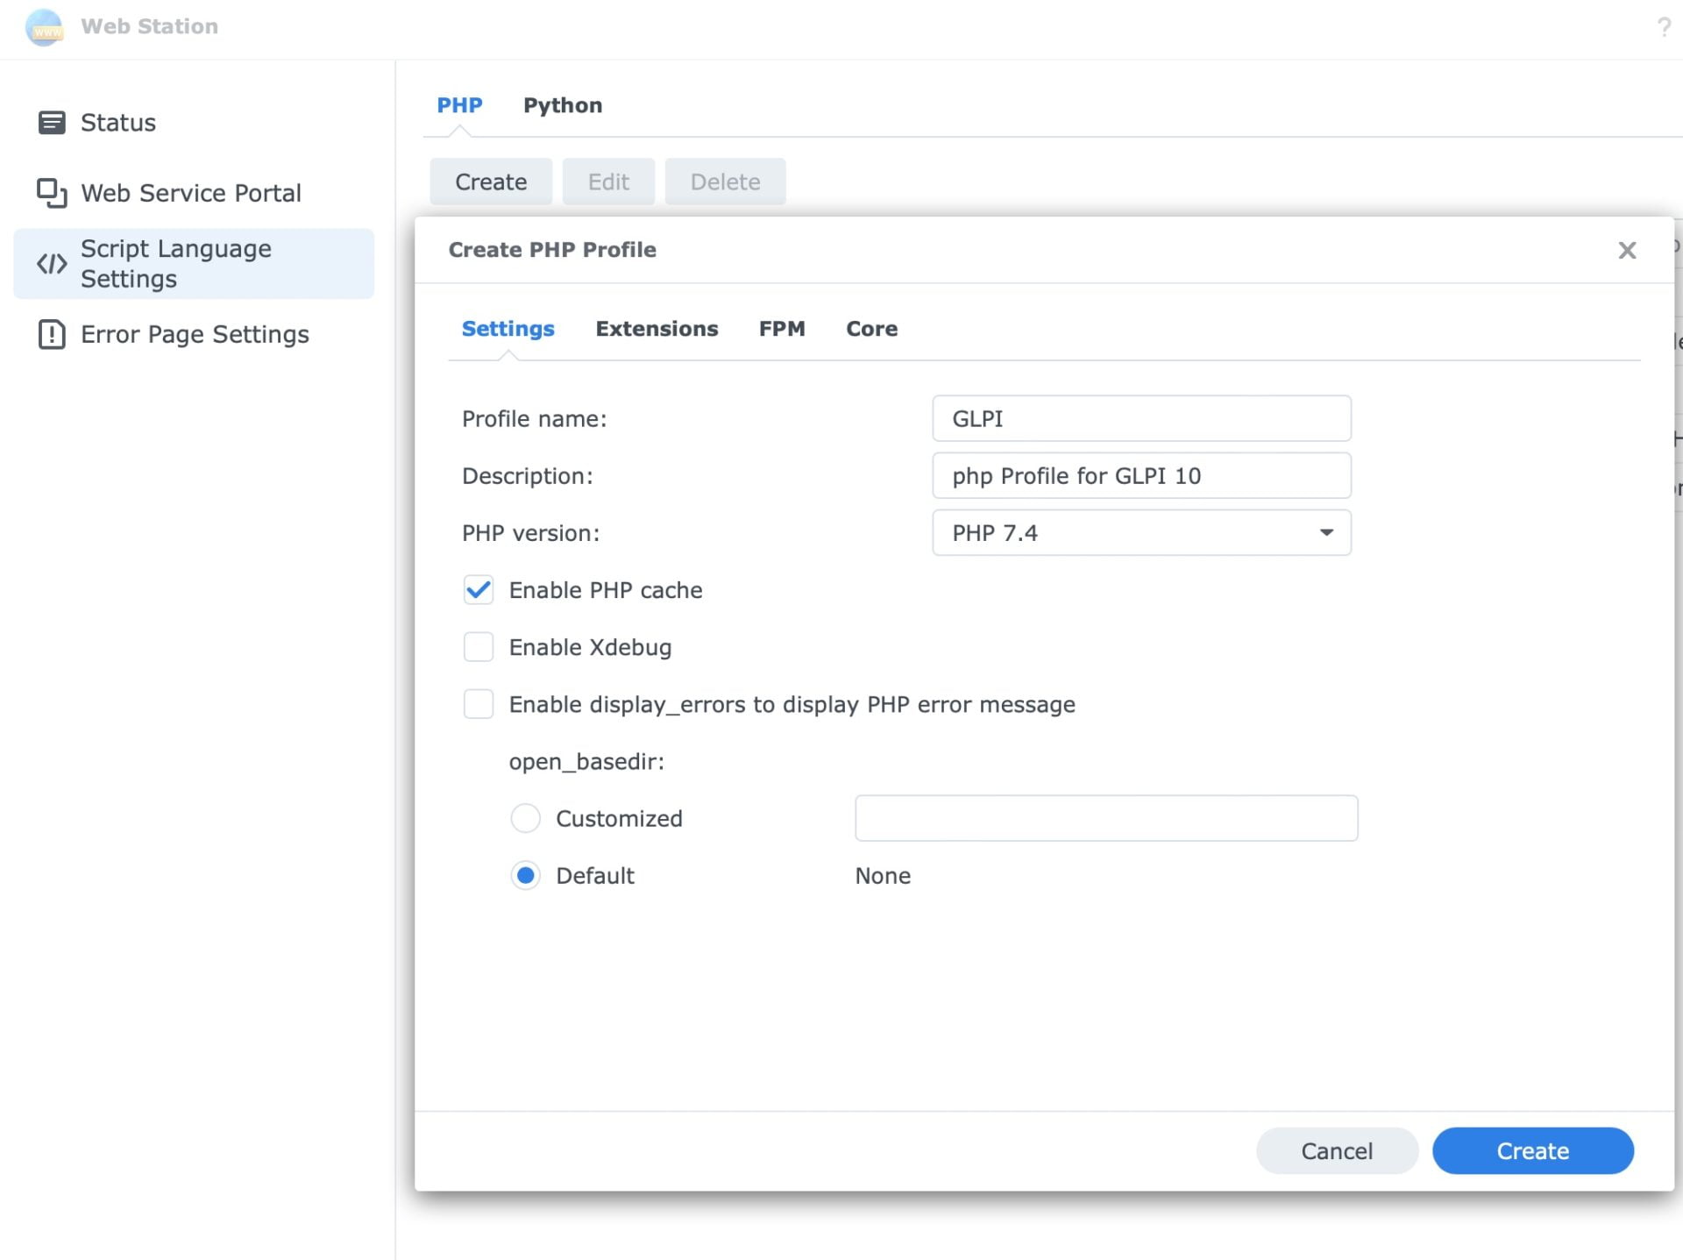
Task: Open the Core tab
Action: point(871,329)
